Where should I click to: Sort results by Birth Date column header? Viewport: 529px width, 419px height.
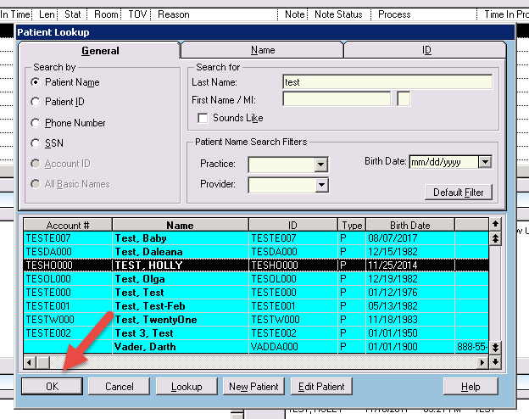[x=409, y=226]
